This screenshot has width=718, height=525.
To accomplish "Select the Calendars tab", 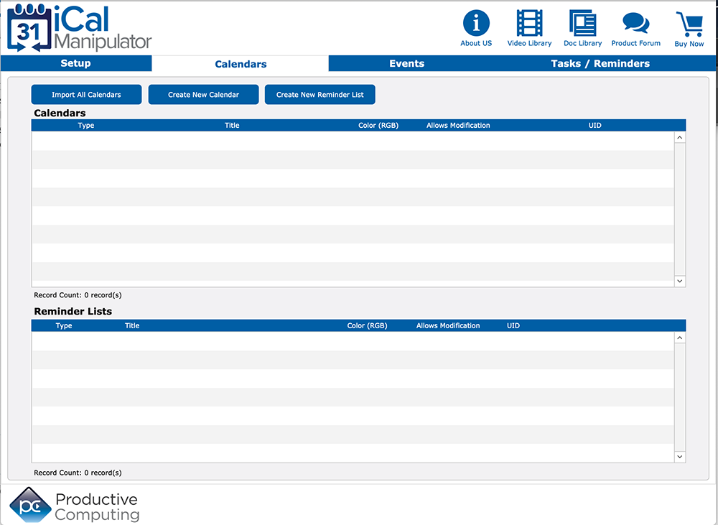I will pos(241,64).
